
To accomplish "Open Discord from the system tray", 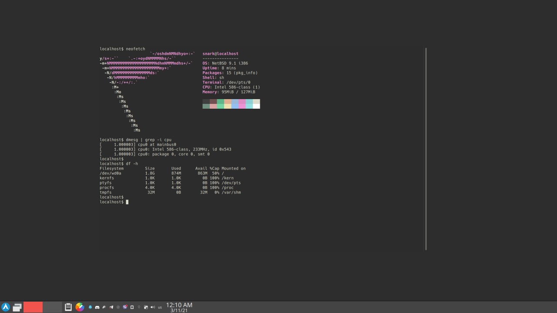I will [97, 307].
